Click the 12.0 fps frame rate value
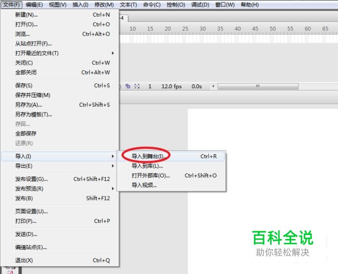The height and width of the screenshot is (274, 338). coord(171,86)
